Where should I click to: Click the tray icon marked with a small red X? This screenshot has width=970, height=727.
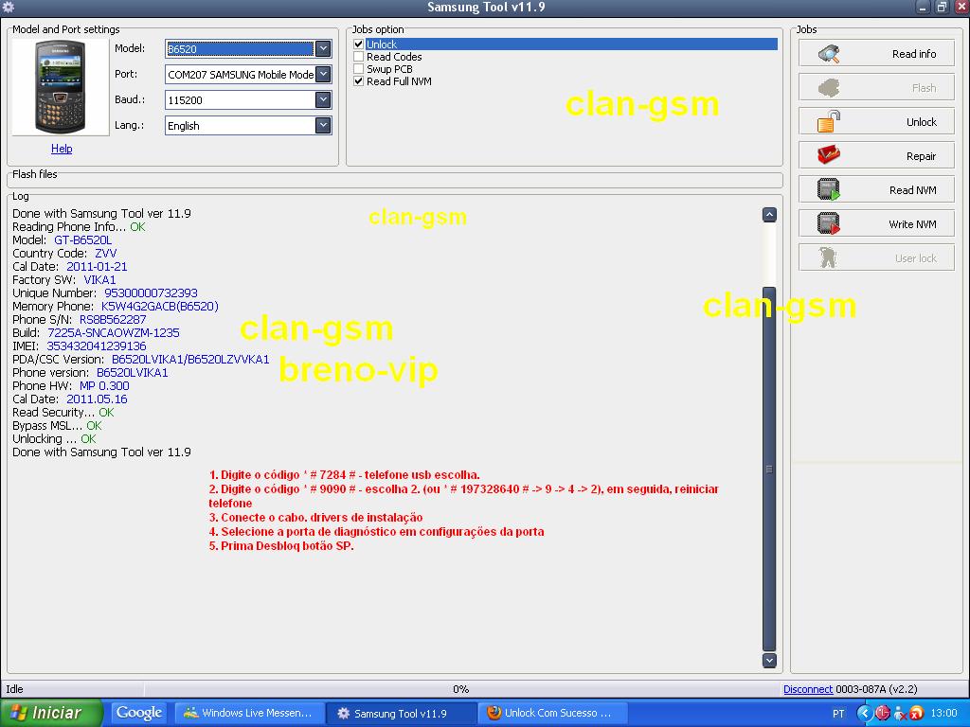pyautogui.click(x=900, y=713)
